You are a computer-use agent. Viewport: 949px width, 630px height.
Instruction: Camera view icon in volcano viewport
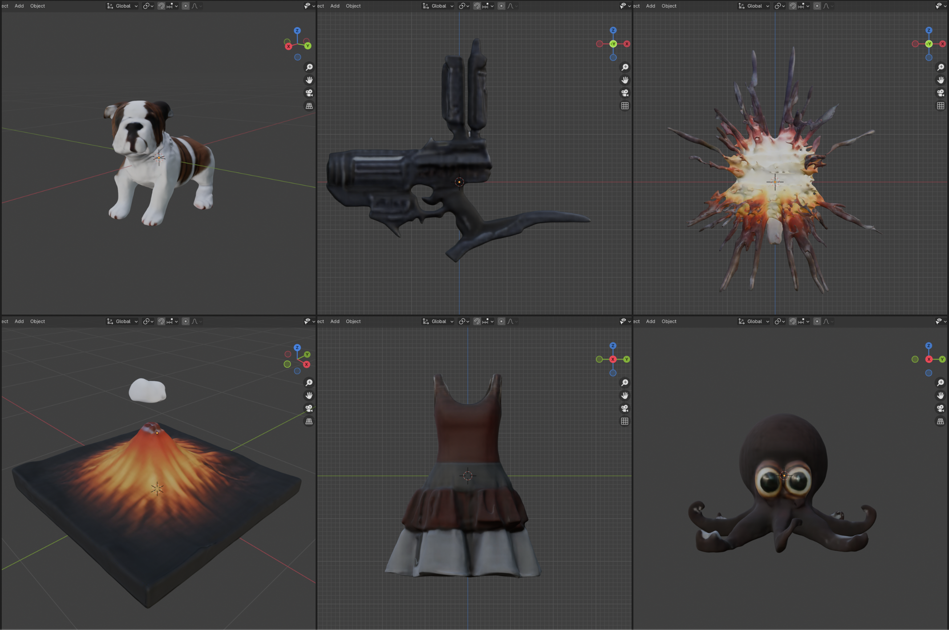point(309,408)
